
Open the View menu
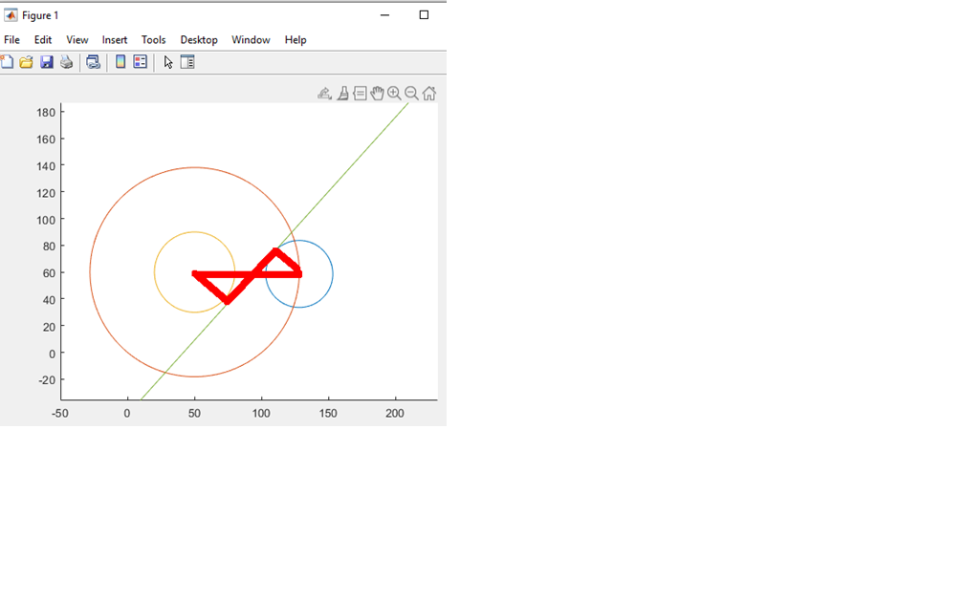click(x=77, y=40)
